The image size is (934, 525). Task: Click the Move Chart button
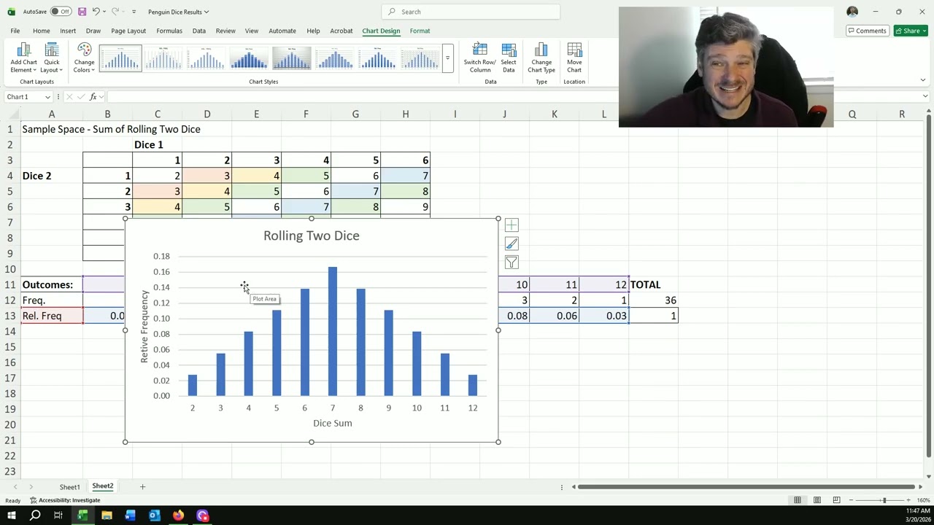pyautogui.click(x=574, y=58)
